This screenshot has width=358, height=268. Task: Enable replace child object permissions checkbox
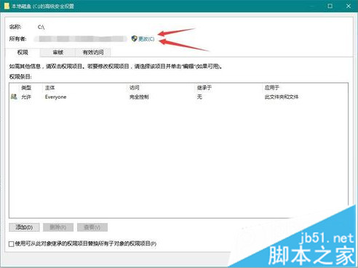tap(11, 244)
